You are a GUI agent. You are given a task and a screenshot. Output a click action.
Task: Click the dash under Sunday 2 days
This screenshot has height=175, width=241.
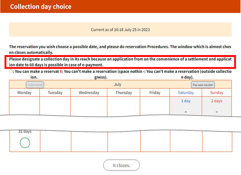click(217, 112)
